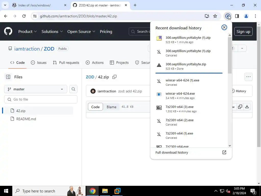Open the Actions tab
The image size is (261, 196).
tap(95, 63)
